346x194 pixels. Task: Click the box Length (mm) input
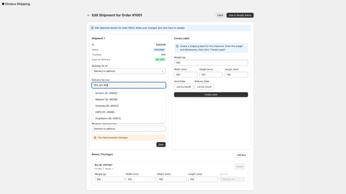point(203,179)
